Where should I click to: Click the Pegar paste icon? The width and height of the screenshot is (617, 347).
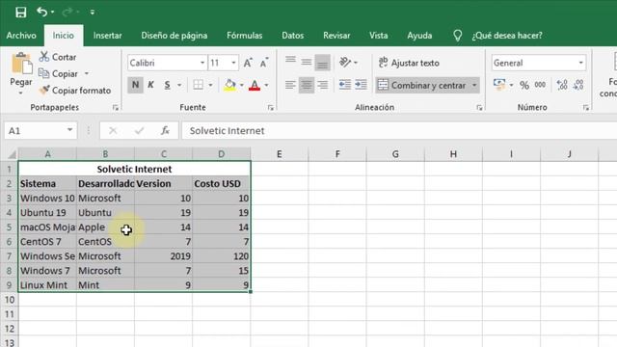point(21,64)
